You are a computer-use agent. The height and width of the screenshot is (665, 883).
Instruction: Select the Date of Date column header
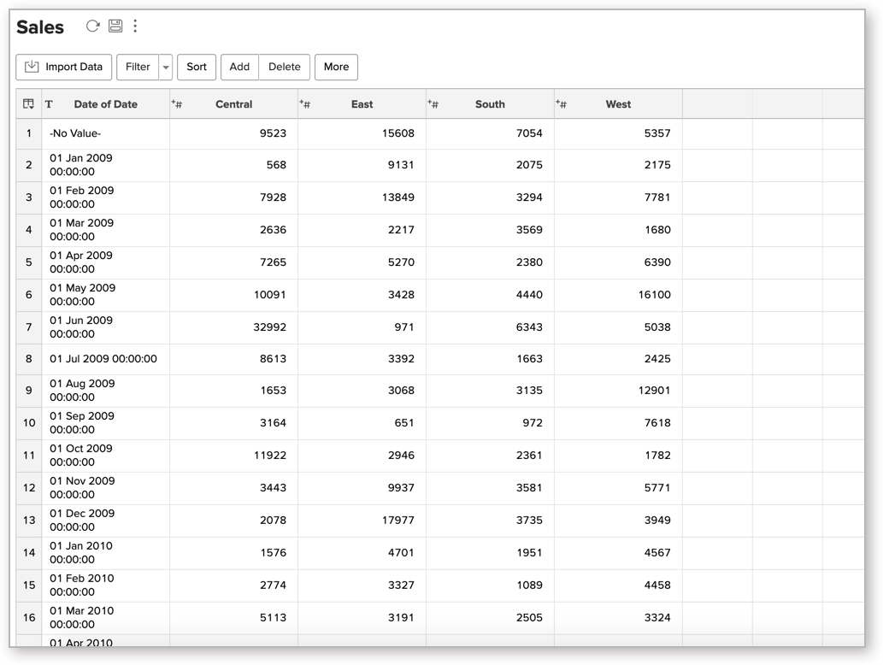pyautogui.click(x=105, y=104)
